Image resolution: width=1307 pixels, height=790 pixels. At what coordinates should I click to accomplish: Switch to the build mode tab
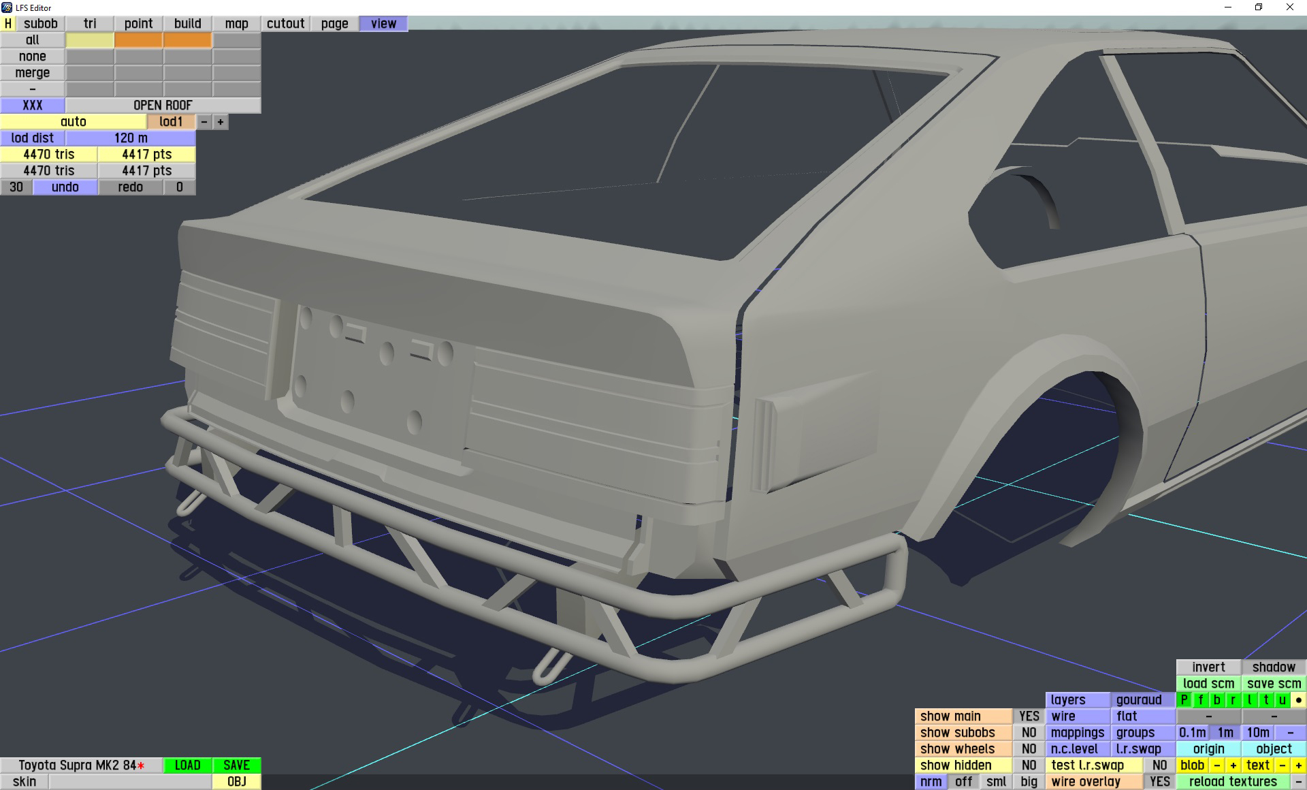click(187, 23)
